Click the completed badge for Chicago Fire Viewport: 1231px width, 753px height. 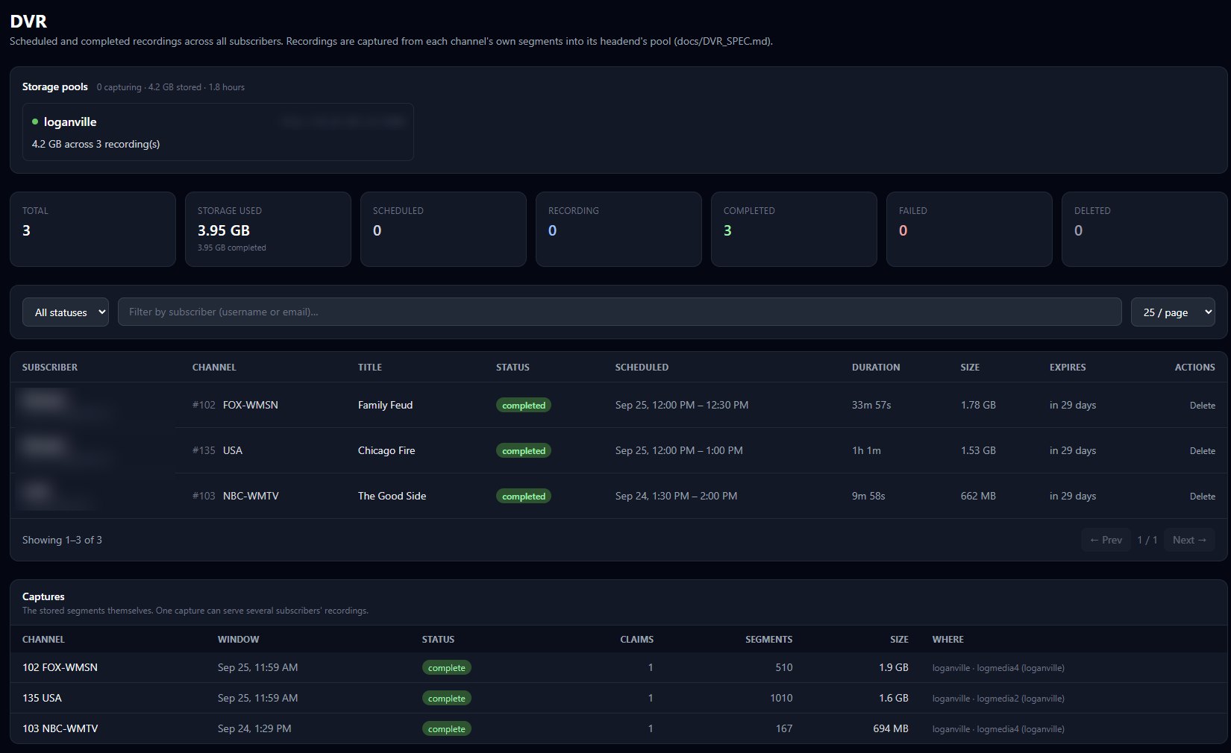524,451
